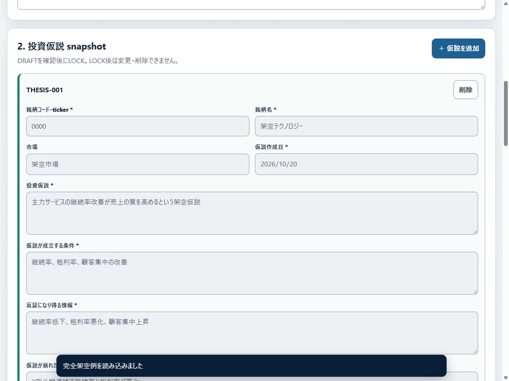509x381 pixels.
Task: Delete THESIS-001 with the 削除 button
Action: [465, 90]
